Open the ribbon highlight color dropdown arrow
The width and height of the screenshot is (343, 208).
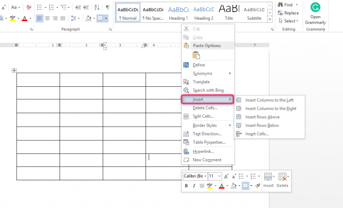(18, 18)
